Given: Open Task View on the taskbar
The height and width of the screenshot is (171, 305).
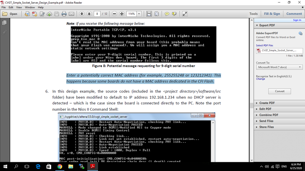Looking at the screenshot, I should point(27,166).
